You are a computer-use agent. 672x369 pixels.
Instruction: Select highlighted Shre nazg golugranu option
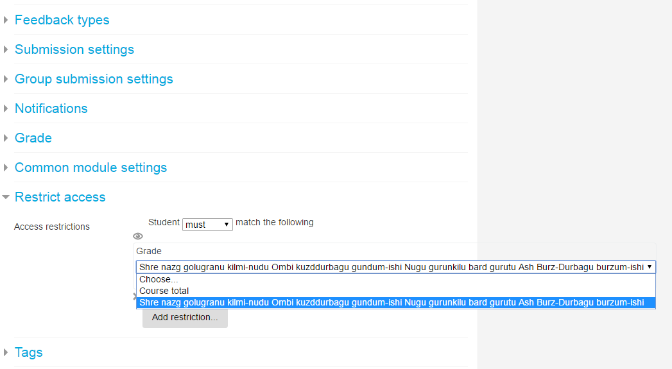(x=396, y=302)
